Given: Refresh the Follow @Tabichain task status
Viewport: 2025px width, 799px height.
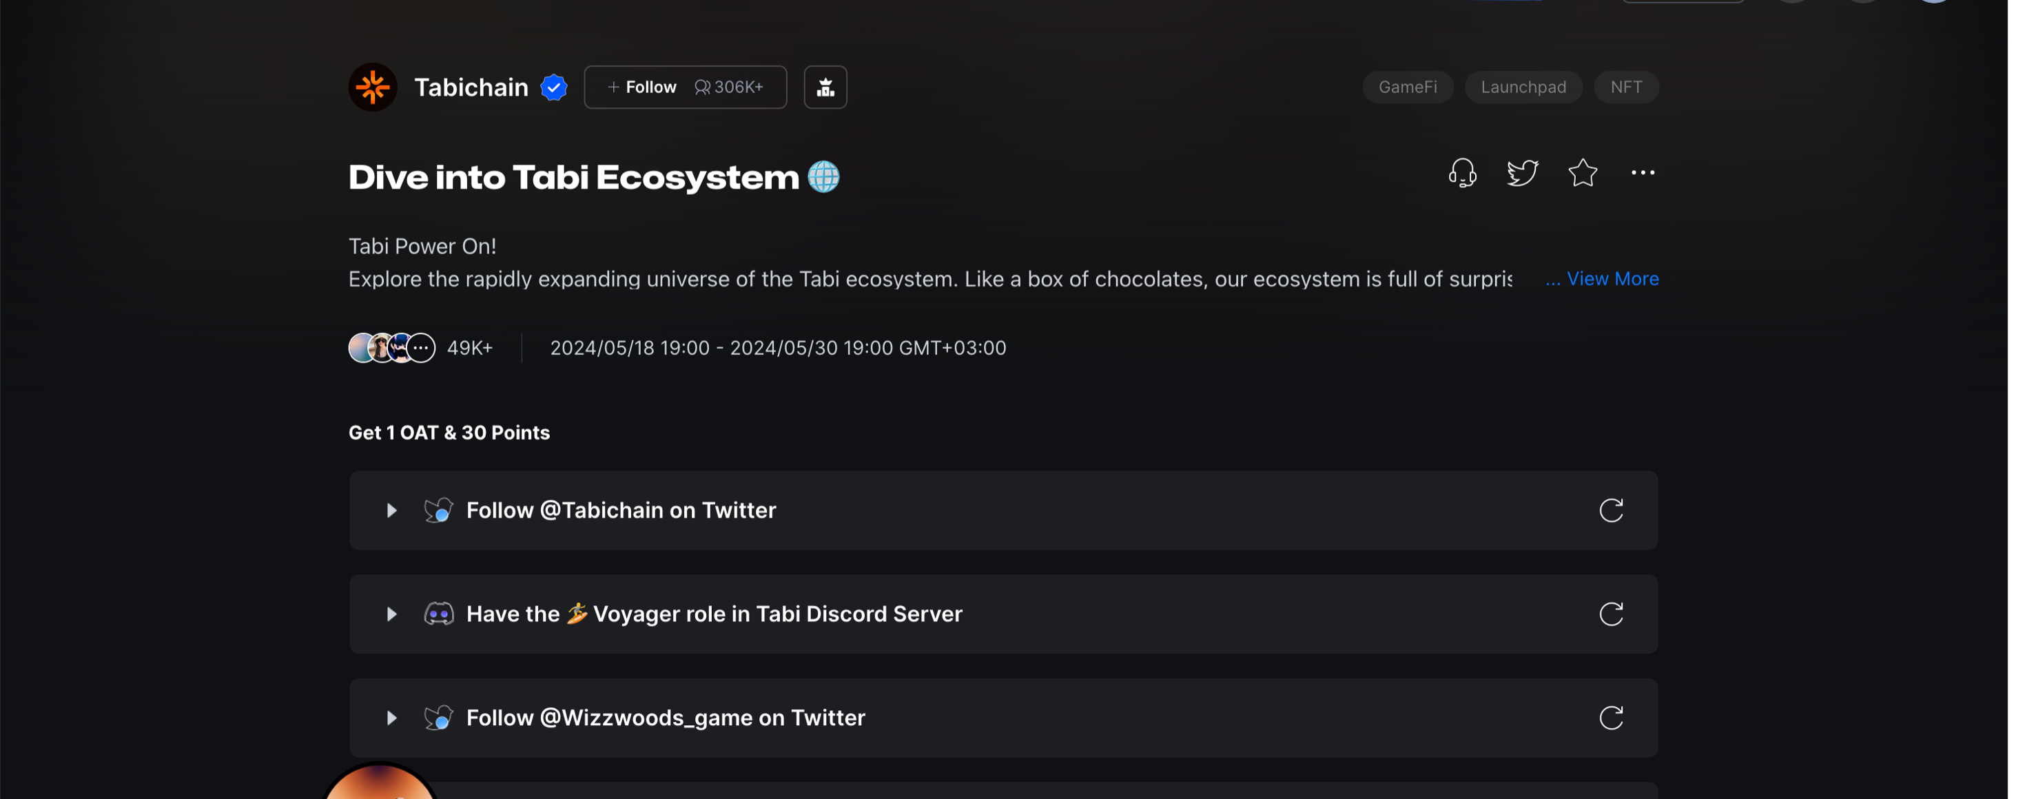Looking at the screenshot, I should (1611, 510).
